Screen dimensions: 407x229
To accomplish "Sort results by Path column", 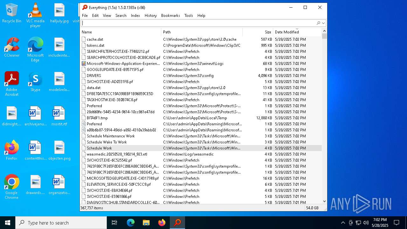I will (x=202, y=32).
